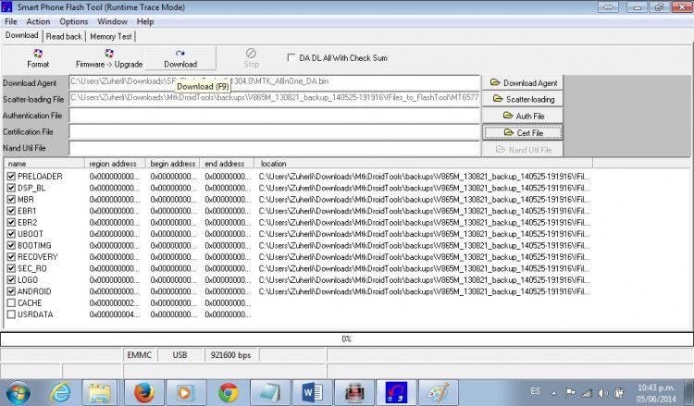This screenshot has height=406, width=694.
Task: Open Google Chrome from the taskbar
Action: 228,392
